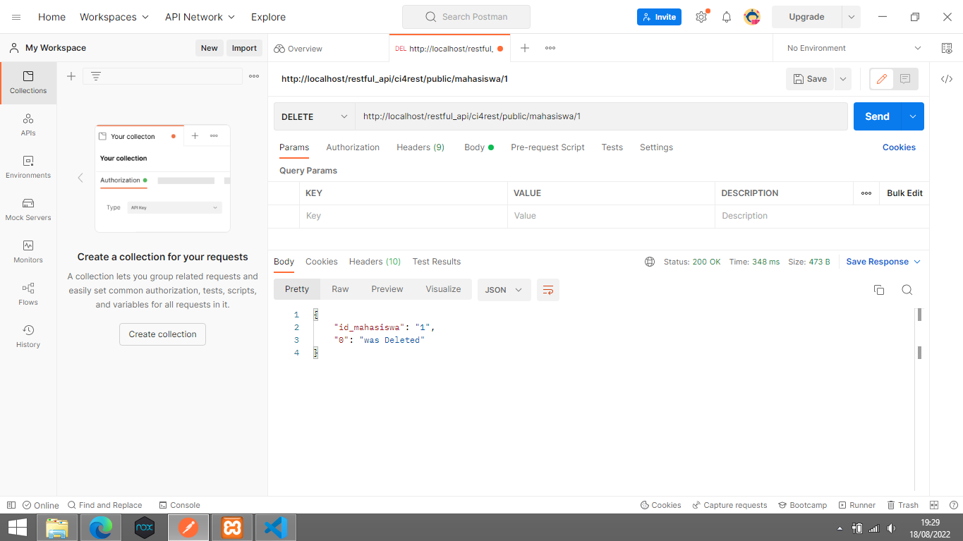
Task: Open the Collections sidebar panel
Action: 28,83
